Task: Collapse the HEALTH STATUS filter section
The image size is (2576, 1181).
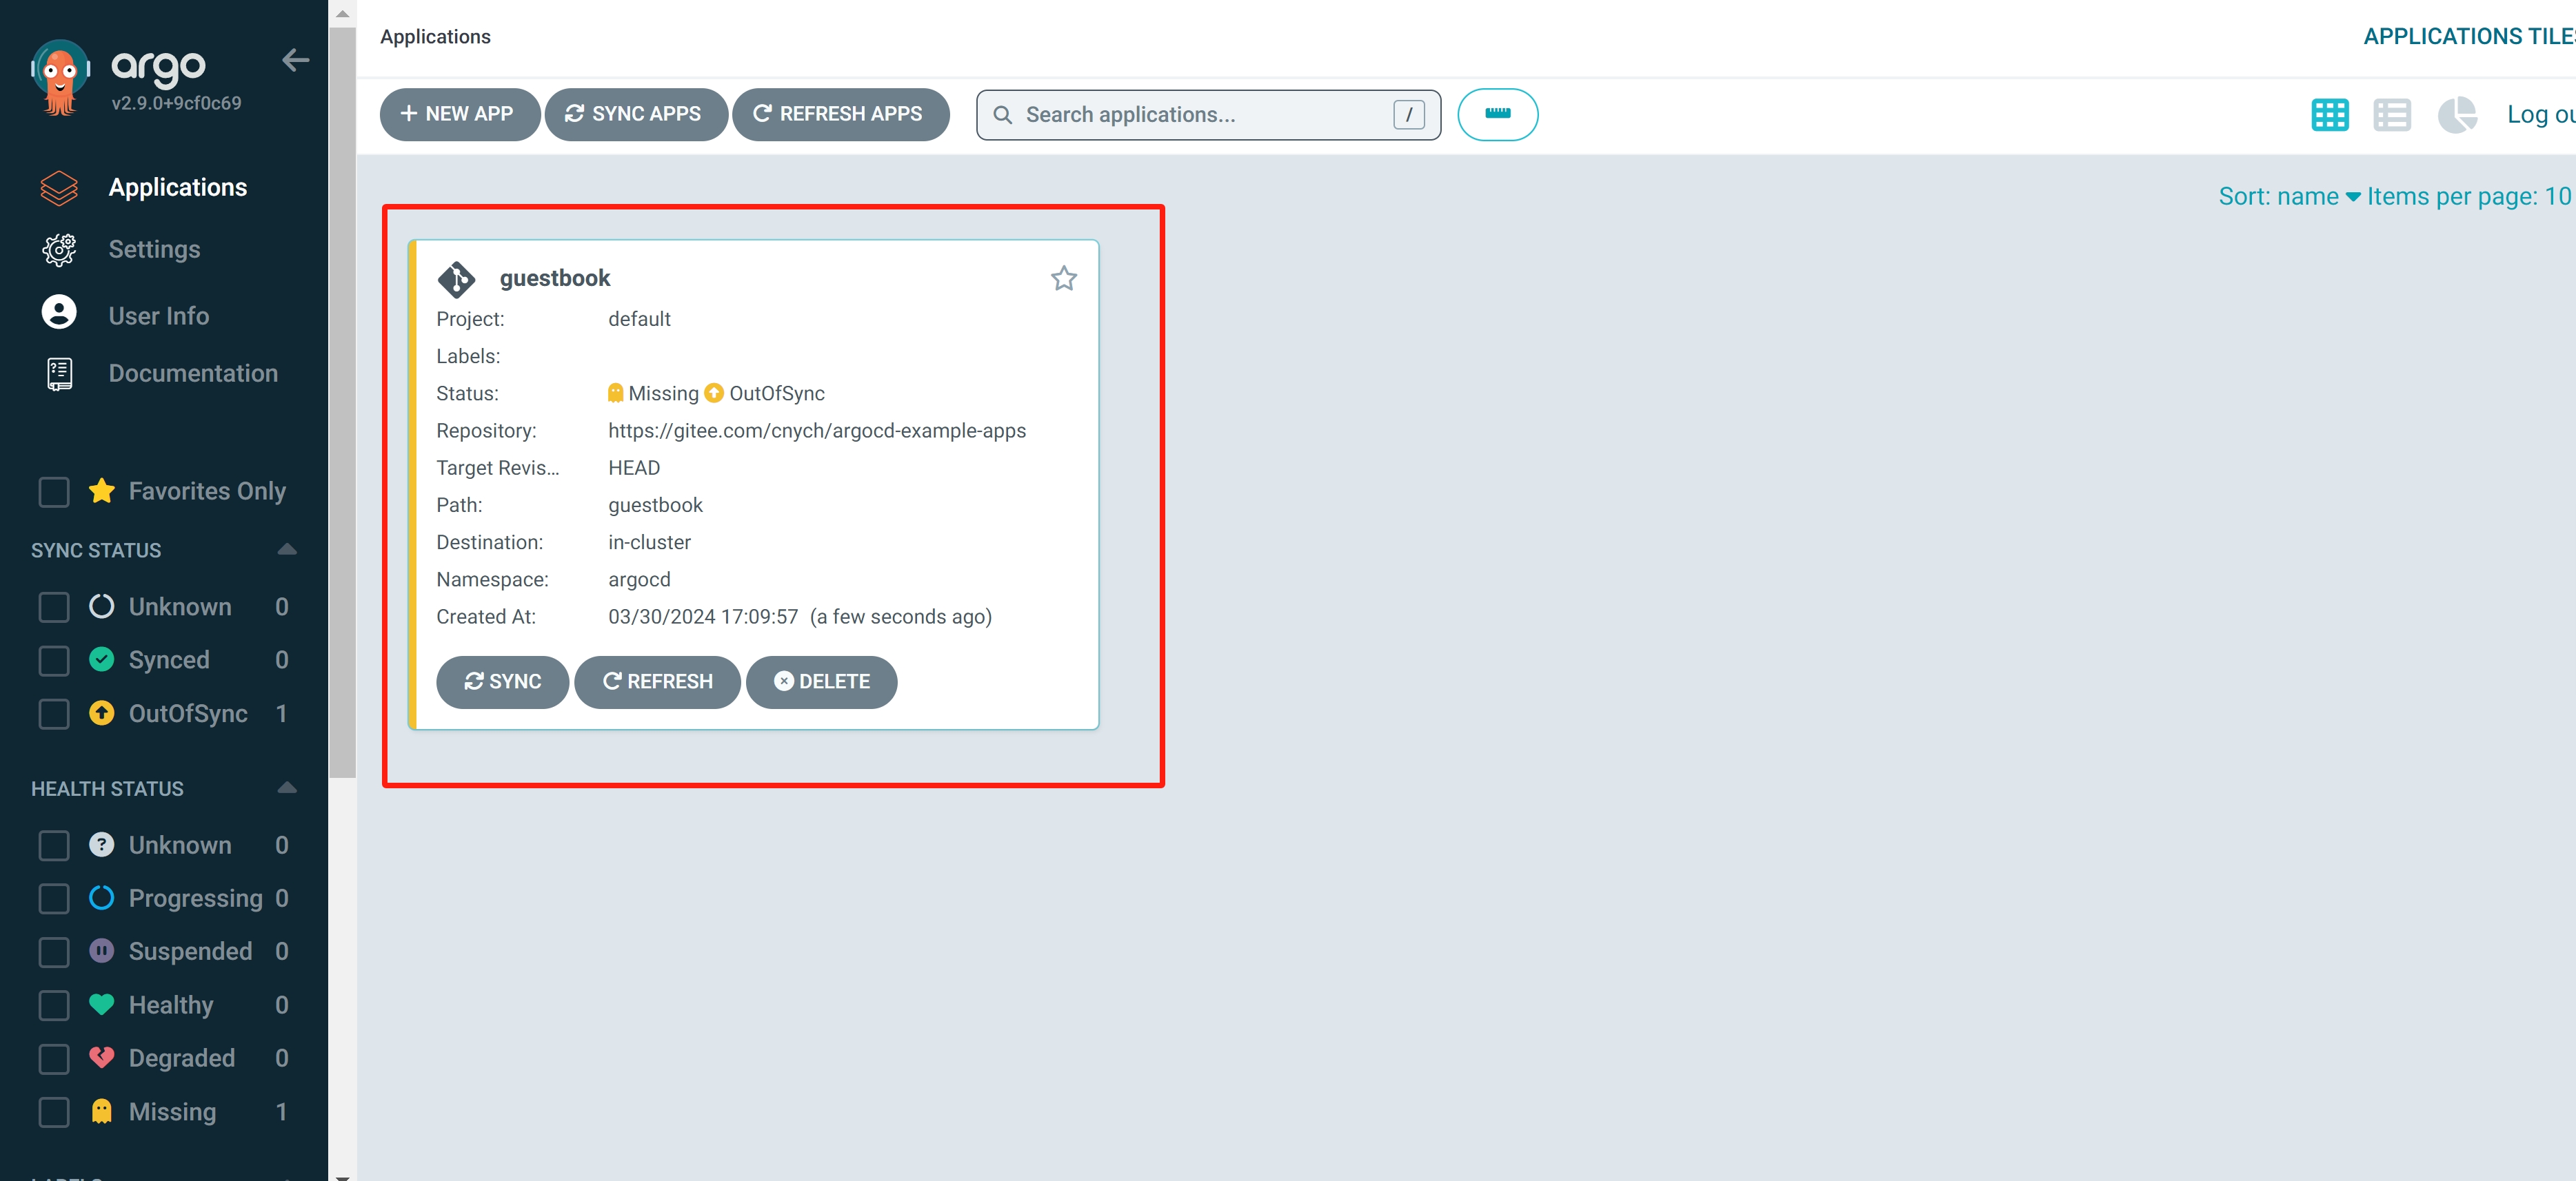Action: [287, 788]
